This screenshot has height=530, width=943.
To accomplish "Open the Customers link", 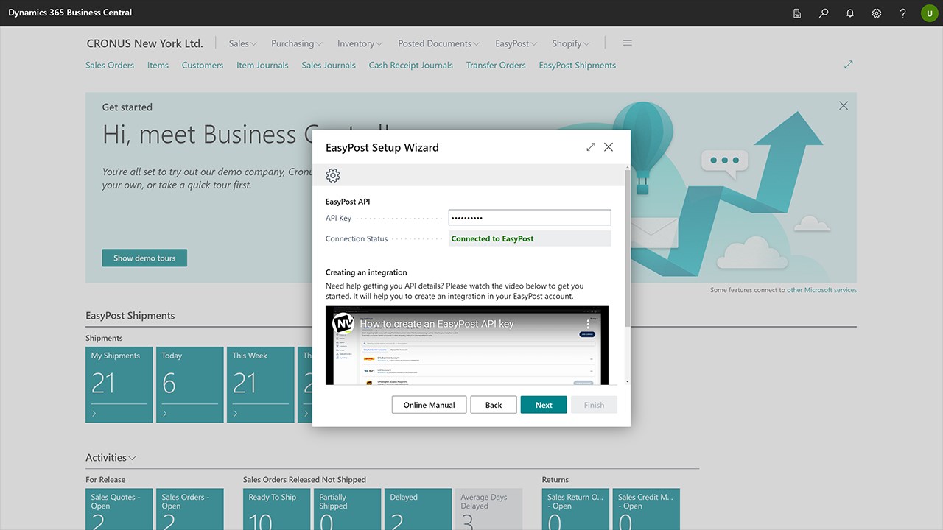I will pyautogui.click(x=203, y=65).
